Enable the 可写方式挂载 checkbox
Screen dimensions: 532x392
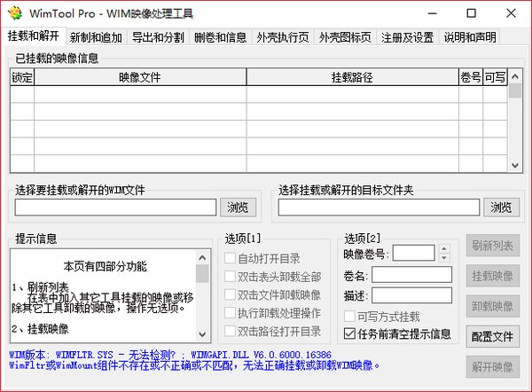pos(349,317)
